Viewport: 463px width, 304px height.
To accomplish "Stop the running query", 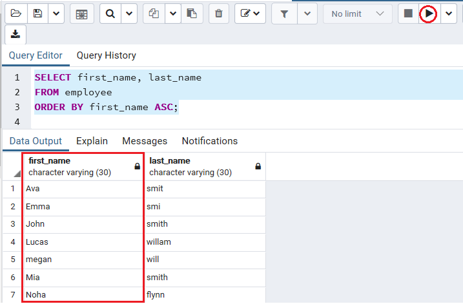I will pos(408,14).
